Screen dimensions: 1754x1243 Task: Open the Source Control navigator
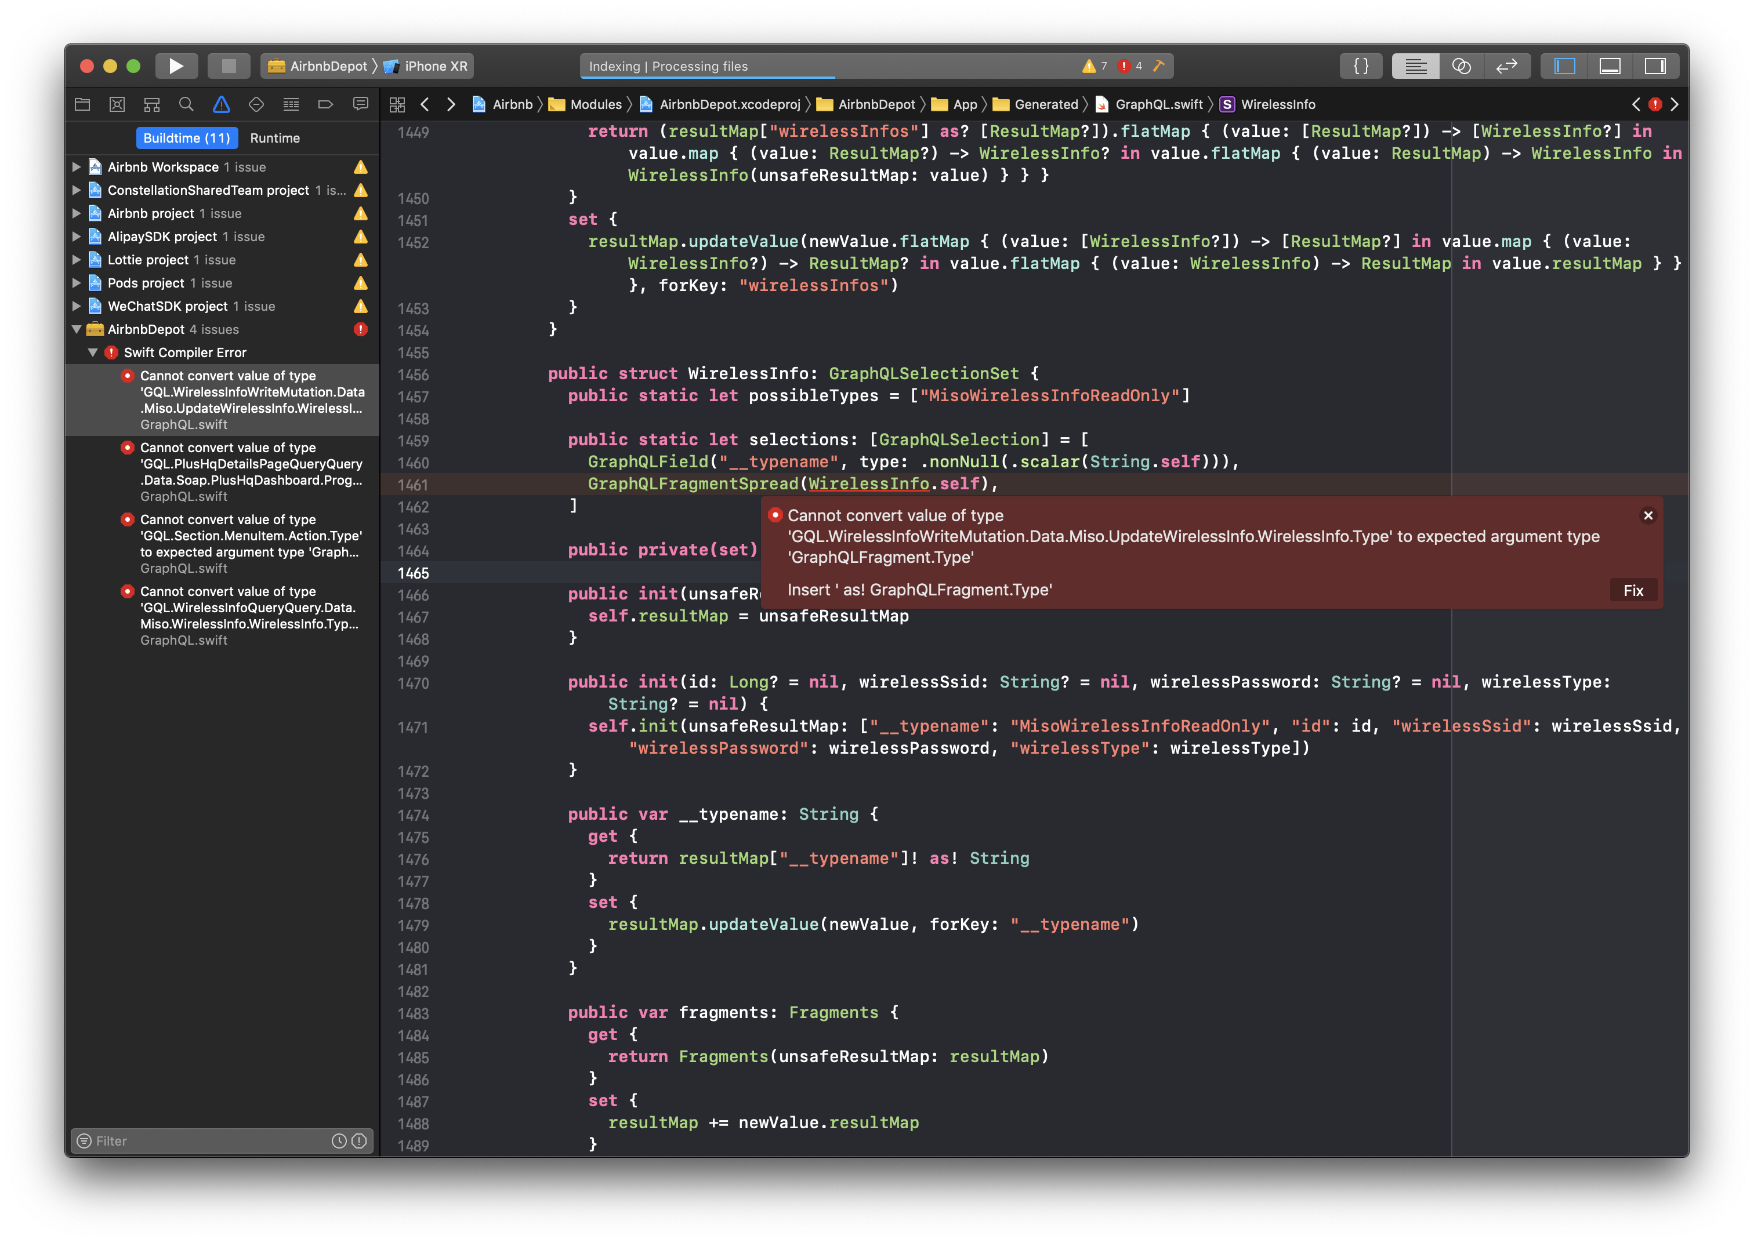point(117,104)
